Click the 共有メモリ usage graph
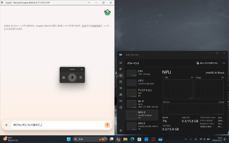This screenshot has width=229, height=143. tap(193, 109)
